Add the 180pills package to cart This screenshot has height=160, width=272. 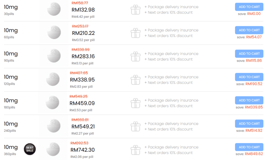coord(249,100)
